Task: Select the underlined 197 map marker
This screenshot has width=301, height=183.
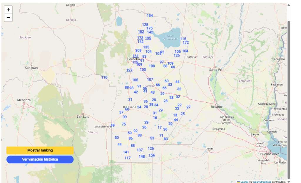Action: click(129, 70)
